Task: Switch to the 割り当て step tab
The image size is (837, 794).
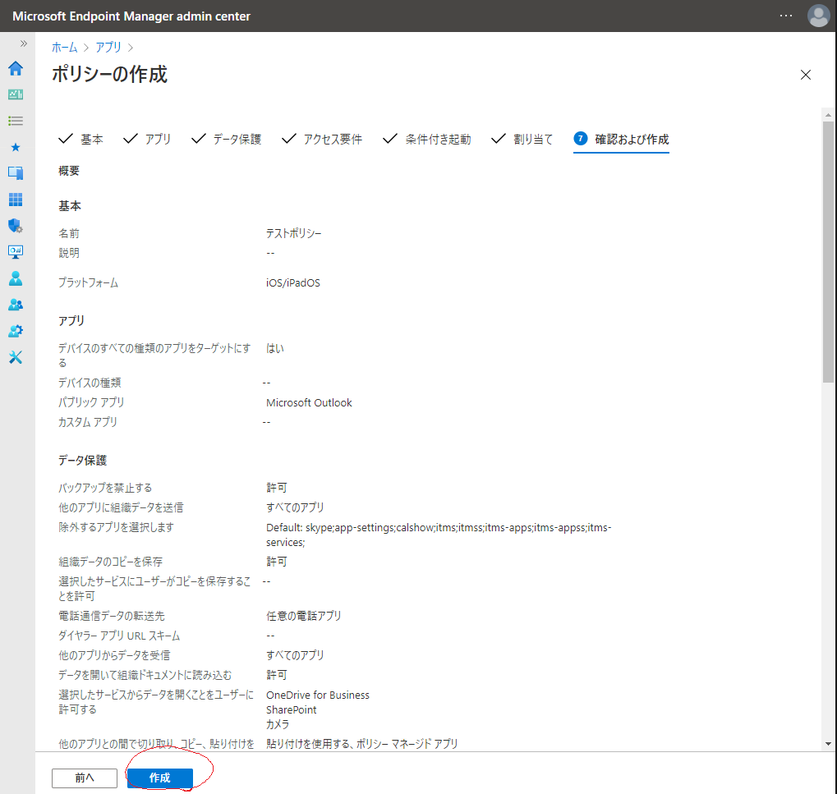Action: click(522, 140)
